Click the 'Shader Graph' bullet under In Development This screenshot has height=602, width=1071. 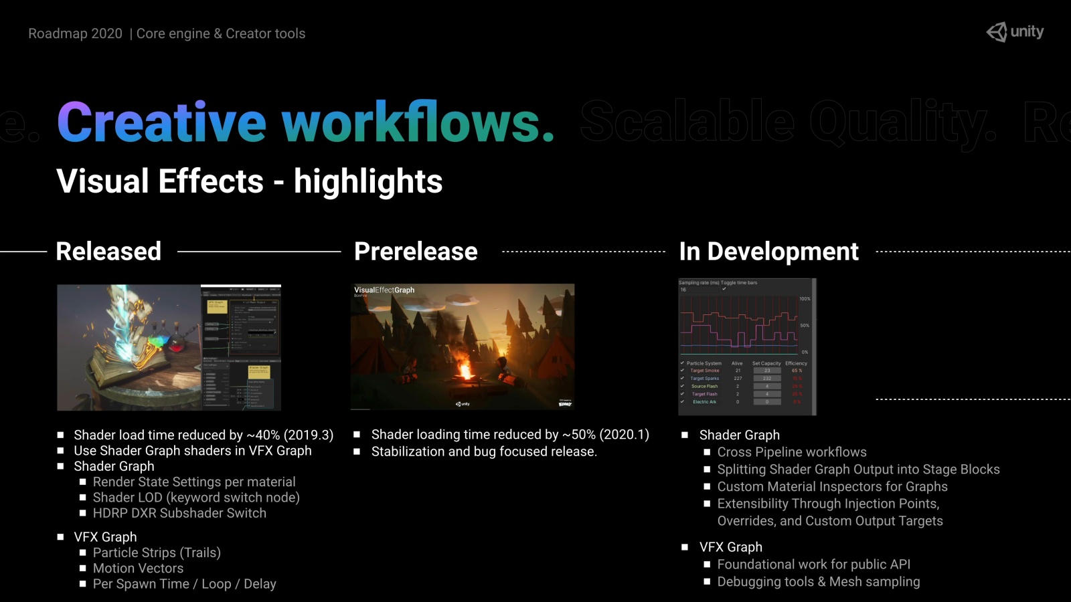[x=740, y=435]
